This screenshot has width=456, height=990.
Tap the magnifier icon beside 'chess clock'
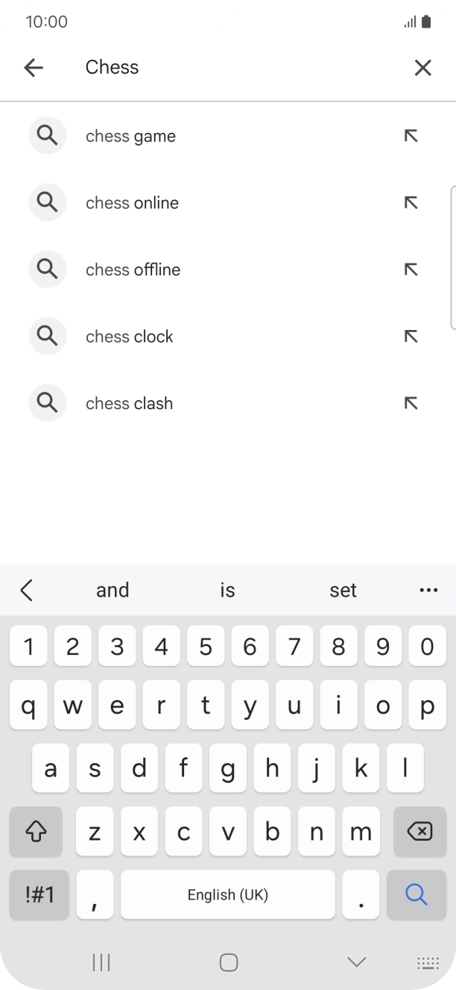point(47,336)
